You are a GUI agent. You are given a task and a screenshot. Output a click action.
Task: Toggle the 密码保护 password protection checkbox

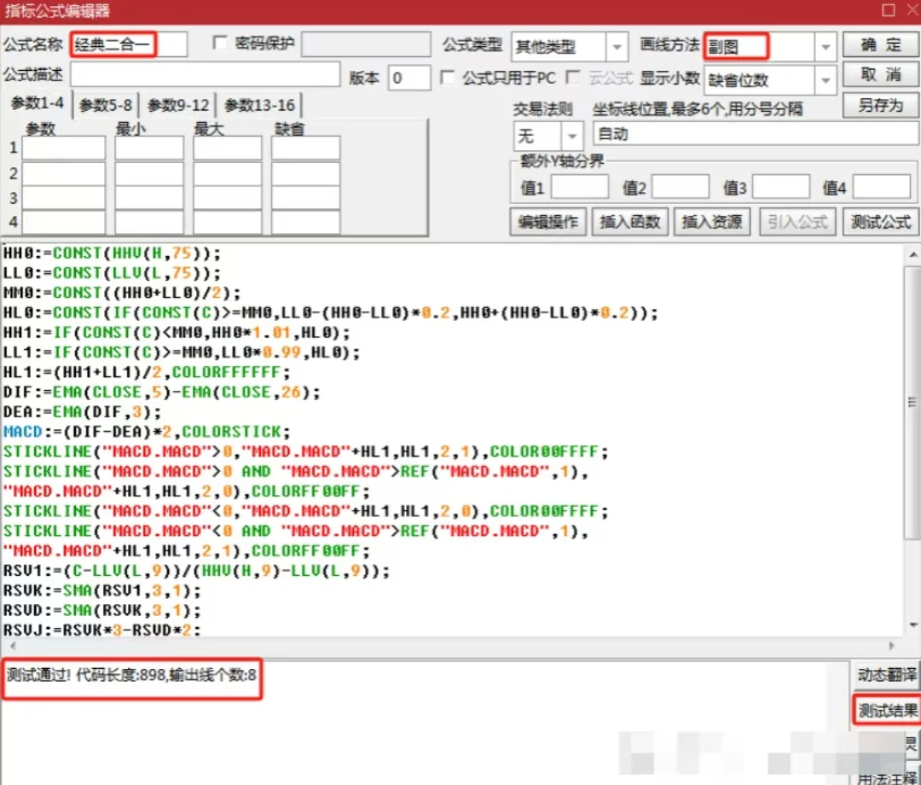pos(220,43)
